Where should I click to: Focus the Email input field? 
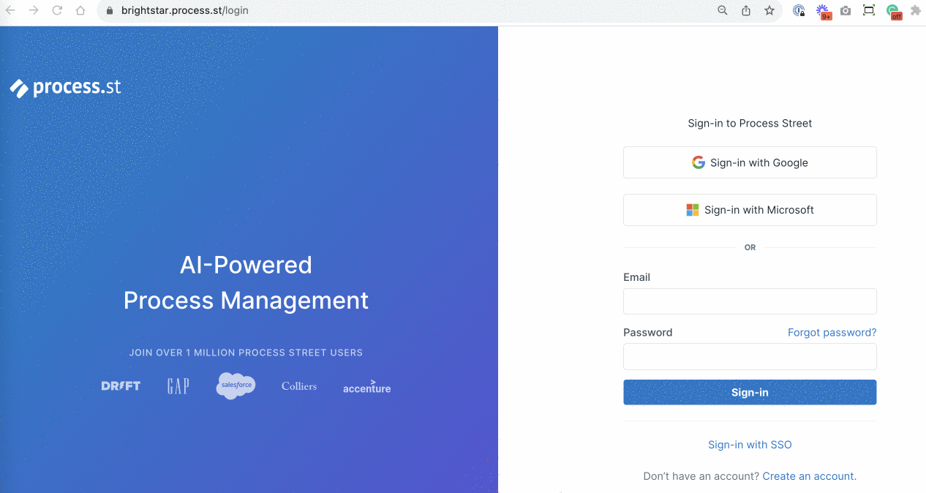(750, 301)
